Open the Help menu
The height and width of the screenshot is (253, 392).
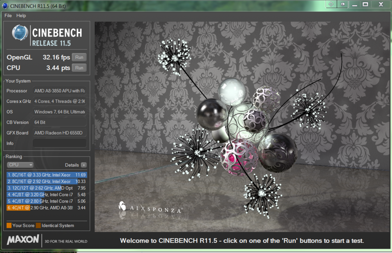coord(21,16)
